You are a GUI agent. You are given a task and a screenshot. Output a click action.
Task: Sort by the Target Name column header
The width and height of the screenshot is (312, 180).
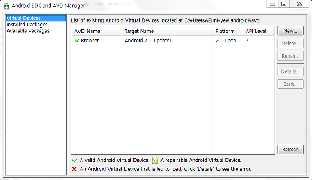167,31
